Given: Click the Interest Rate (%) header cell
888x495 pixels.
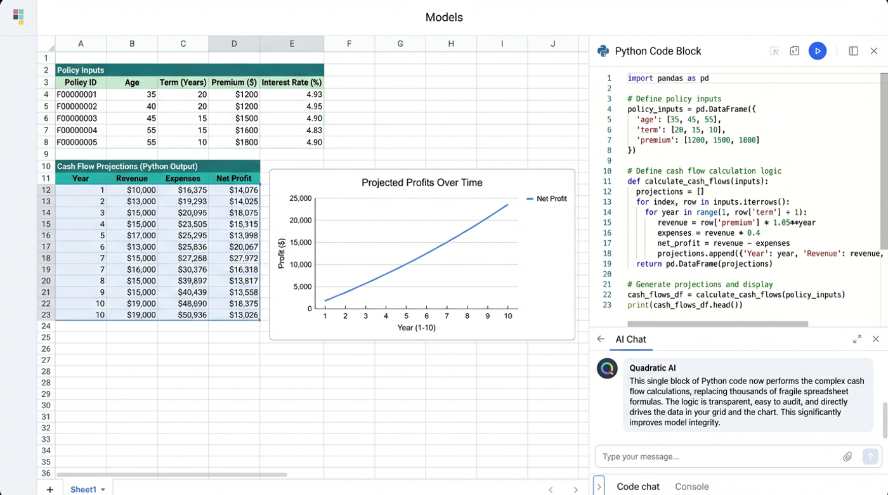Looking at the screenshot, I should [x=292, y=82].
